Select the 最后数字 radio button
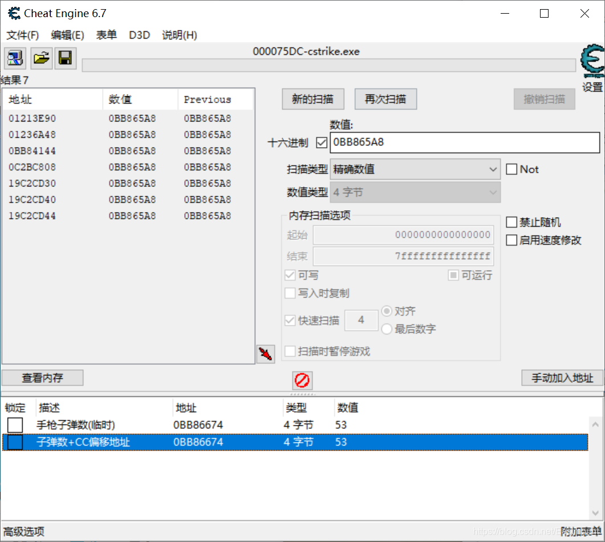The width and height of the screenshot is (605, 542). click(387, 329)
